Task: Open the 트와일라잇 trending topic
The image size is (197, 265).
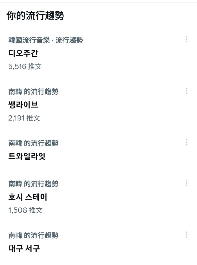Action: (27, 156)
